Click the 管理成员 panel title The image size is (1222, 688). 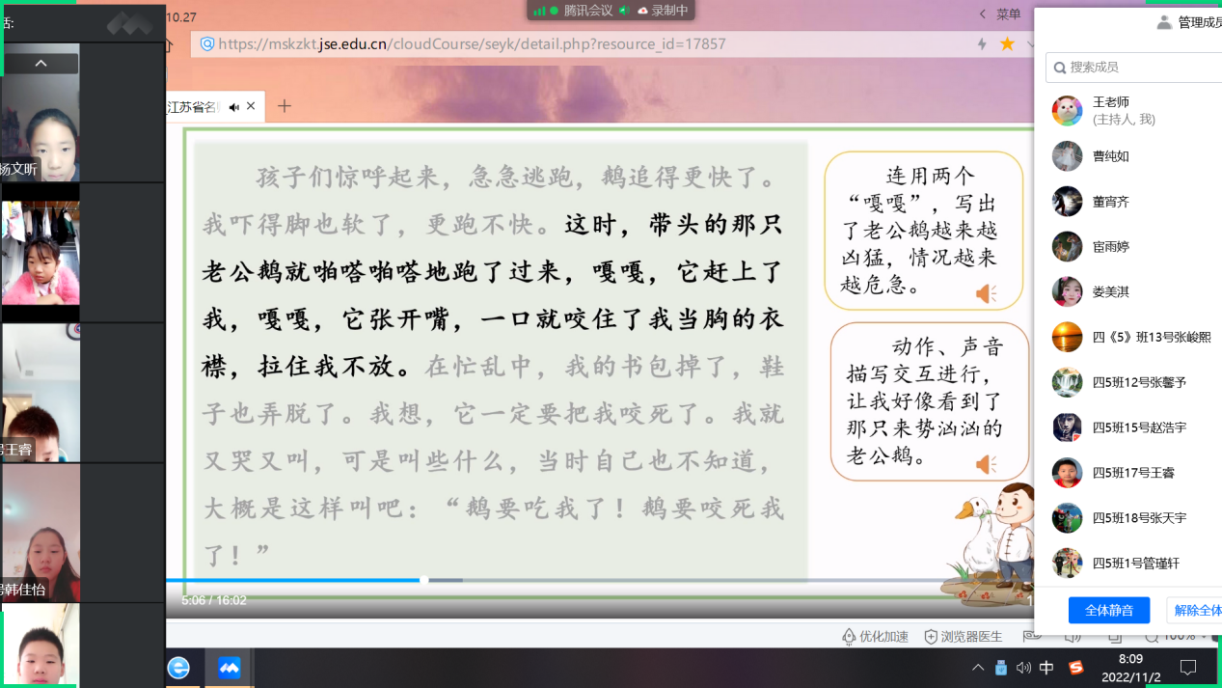point(1200,22)
